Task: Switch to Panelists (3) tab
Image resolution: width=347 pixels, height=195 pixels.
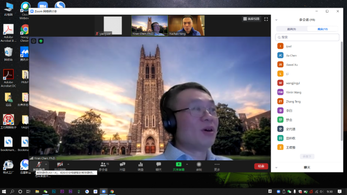Action: (x=292, y=29)
